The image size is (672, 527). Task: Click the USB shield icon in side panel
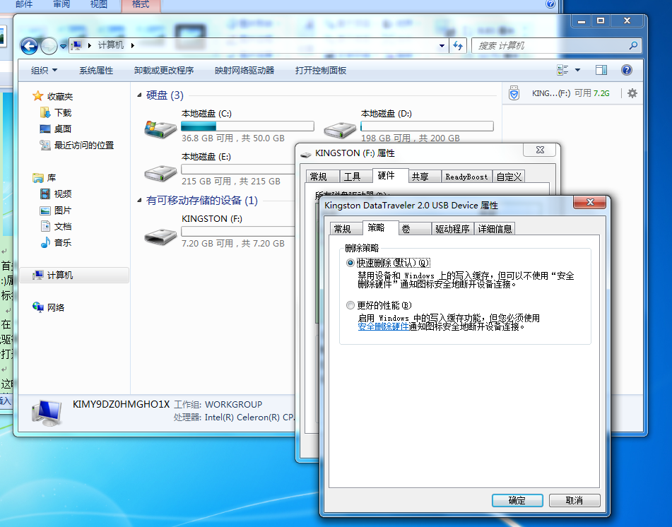(x=514, y=93)
